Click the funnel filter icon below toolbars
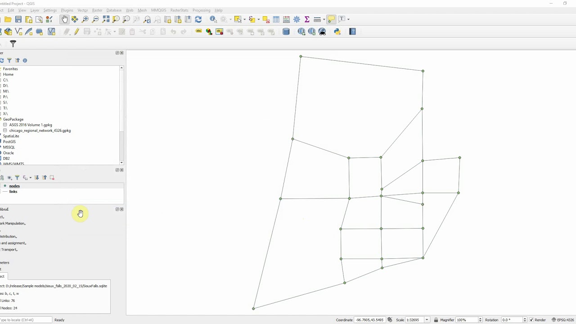This screenshot has width=576, height=324. click(13, 44)
